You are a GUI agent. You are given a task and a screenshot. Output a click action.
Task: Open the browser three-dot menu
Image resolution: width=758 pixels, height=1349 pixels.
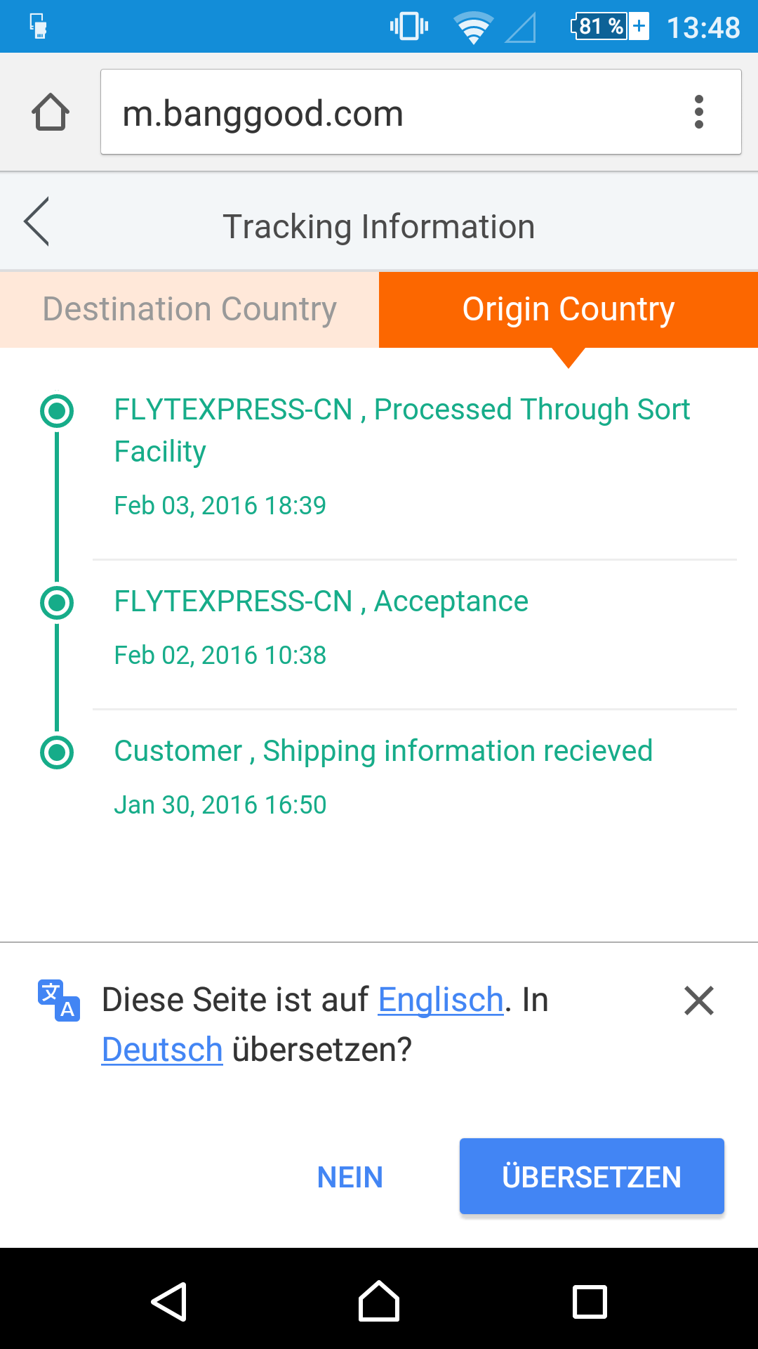698,112
